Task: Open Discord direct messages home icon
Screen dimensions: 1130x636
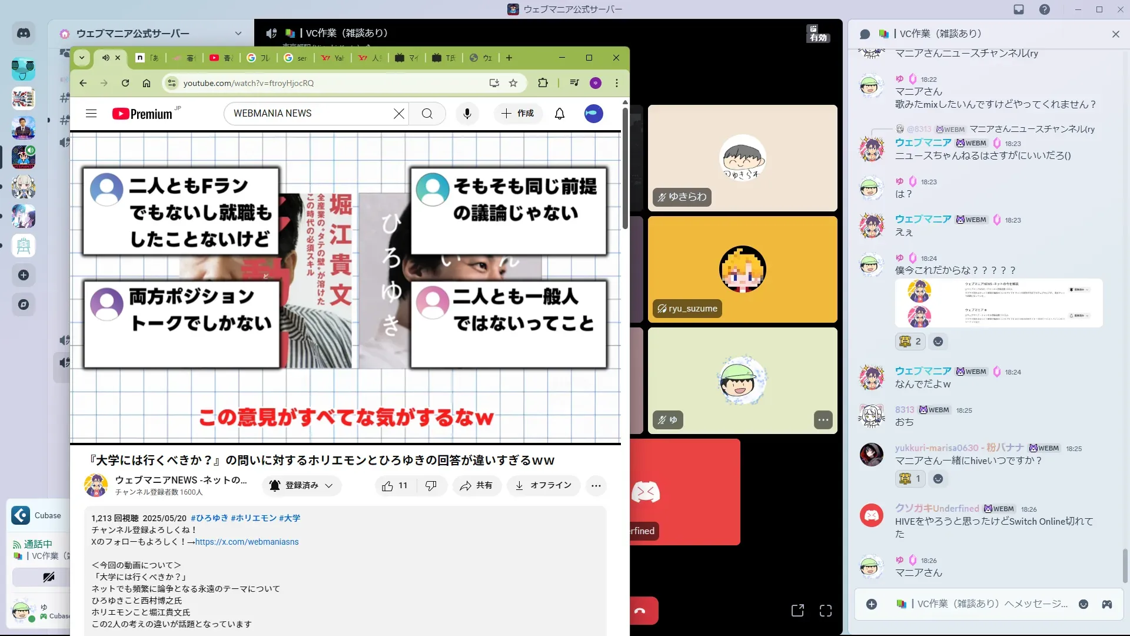Action: tap(24, 34)
